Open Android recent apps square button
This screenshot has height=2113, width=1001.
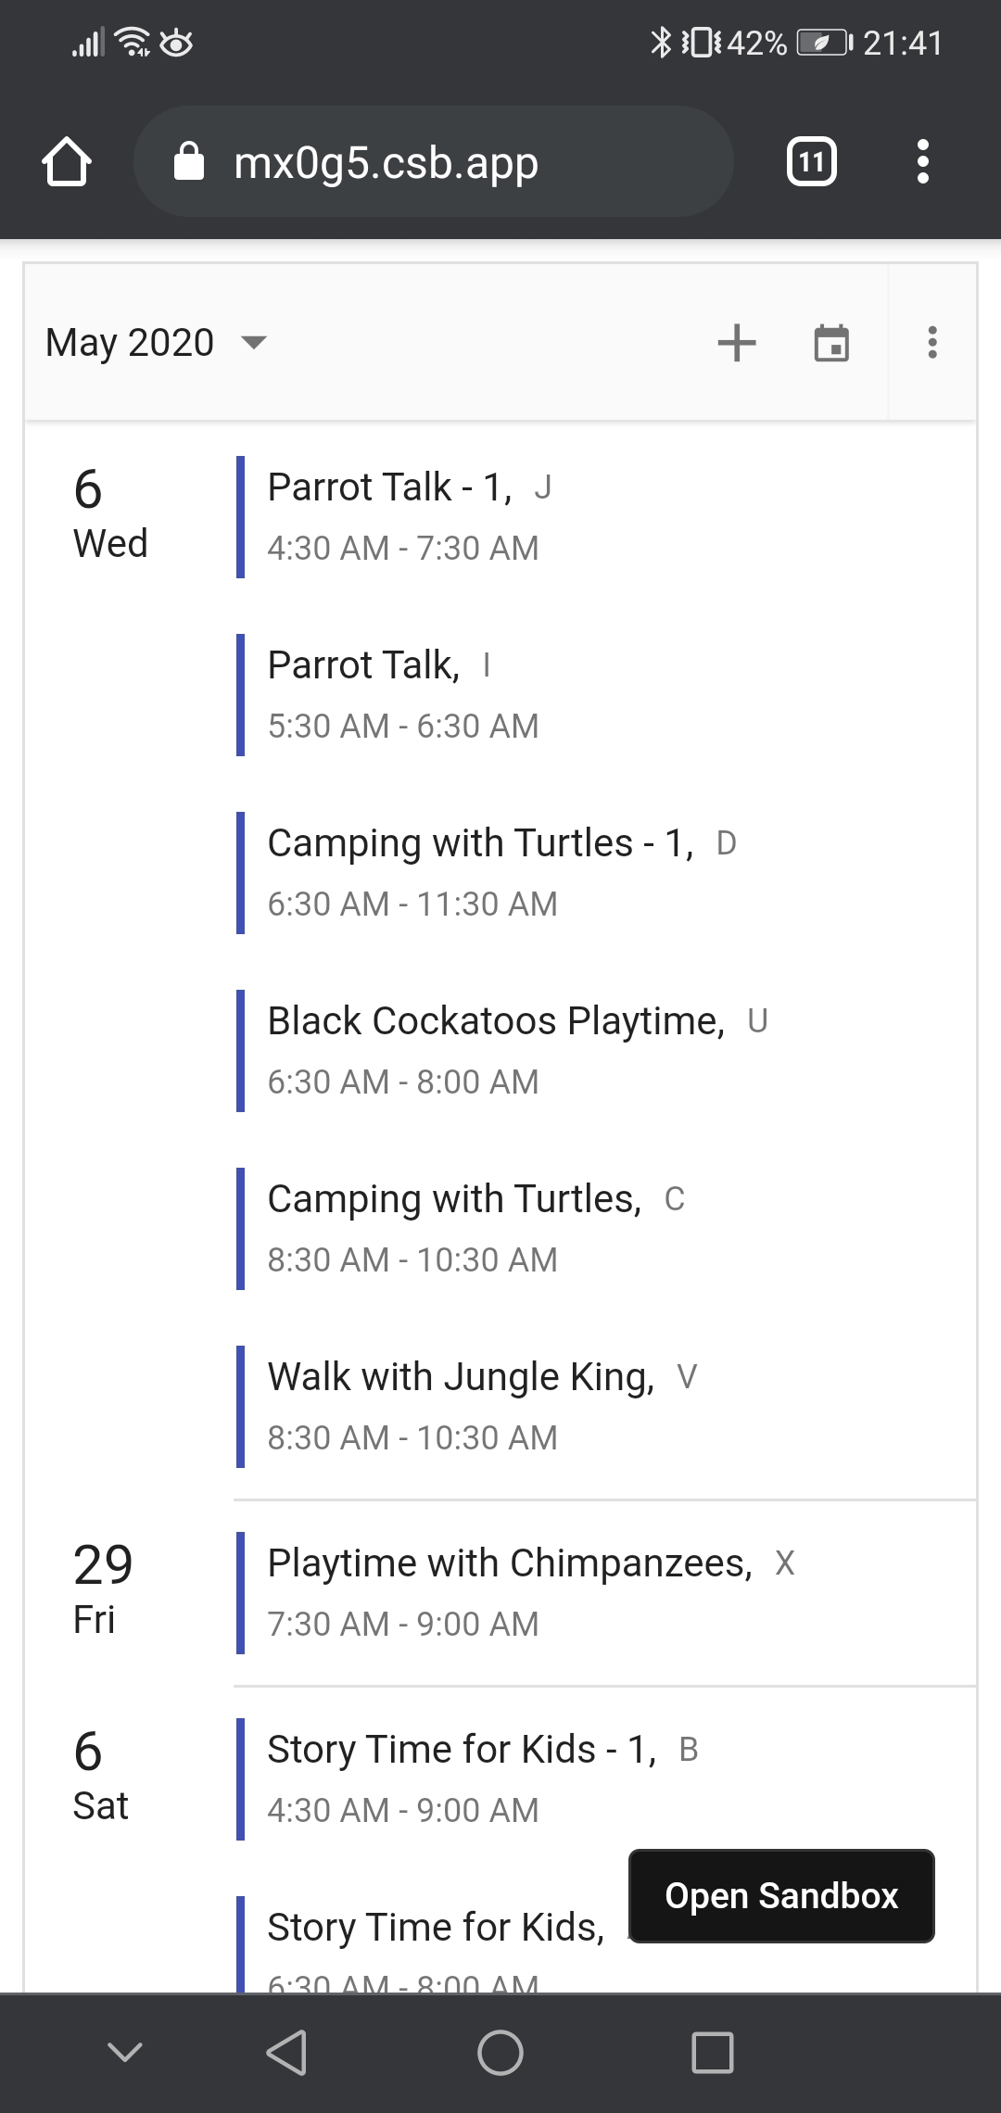coord(713,2053)
